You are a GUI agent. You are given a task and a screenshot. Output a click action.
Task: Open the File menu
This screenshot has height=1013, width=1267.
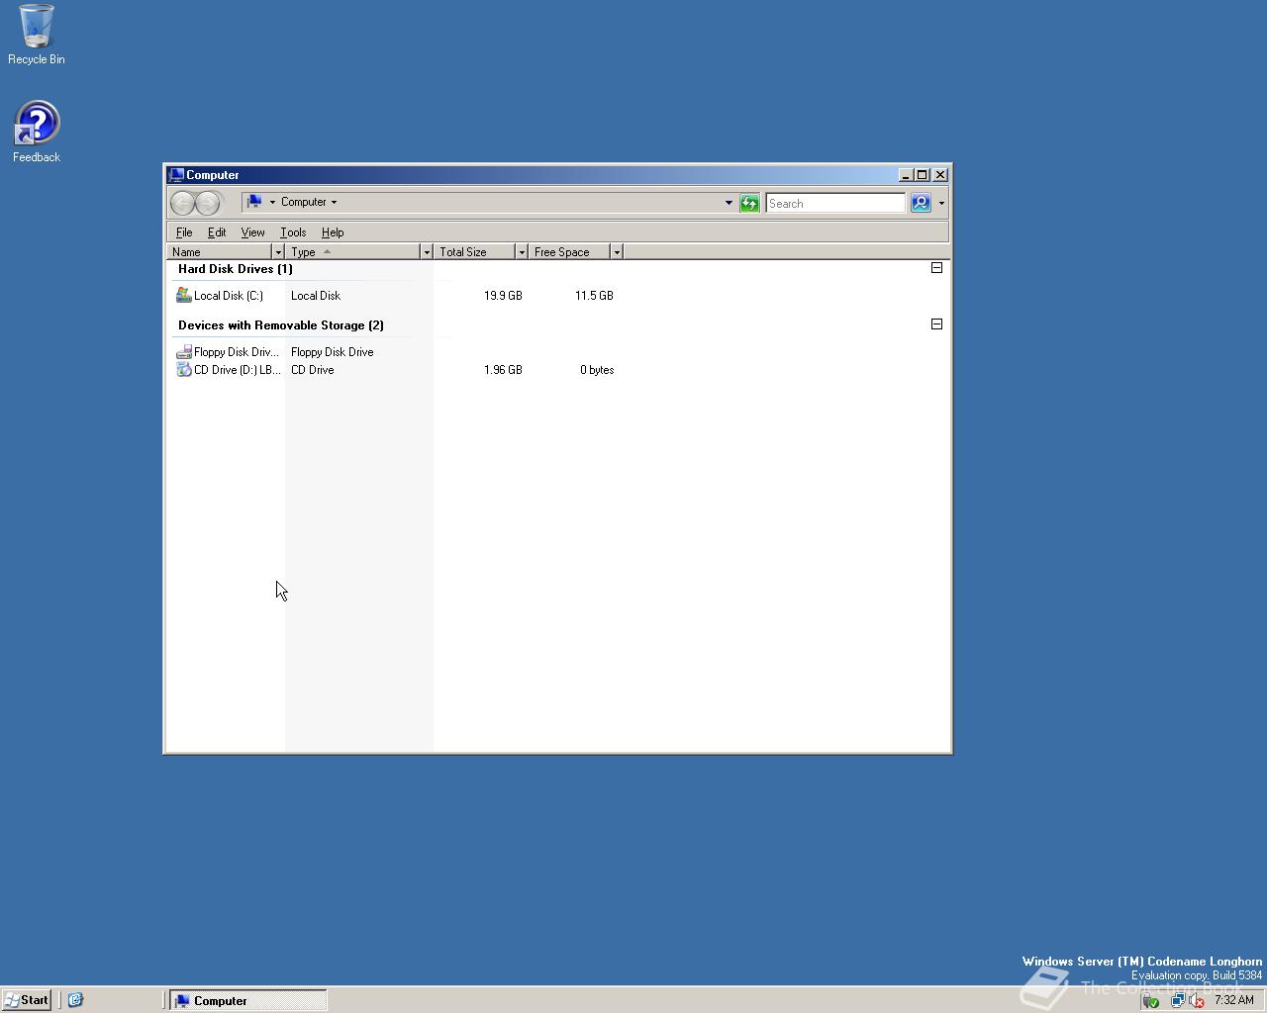184,232
